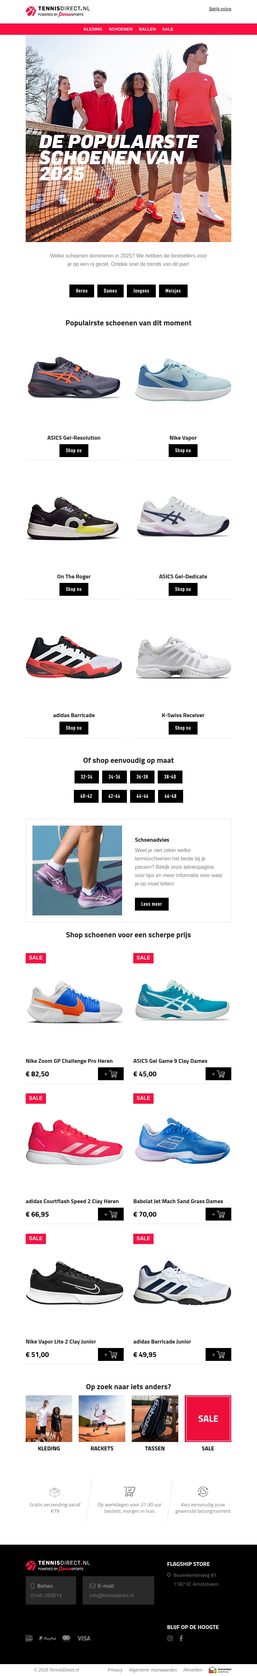Select BALLEN in the navigation bar
Image resolution: width=257 pixels, height=1676 pixels.
tap(147, 29)
